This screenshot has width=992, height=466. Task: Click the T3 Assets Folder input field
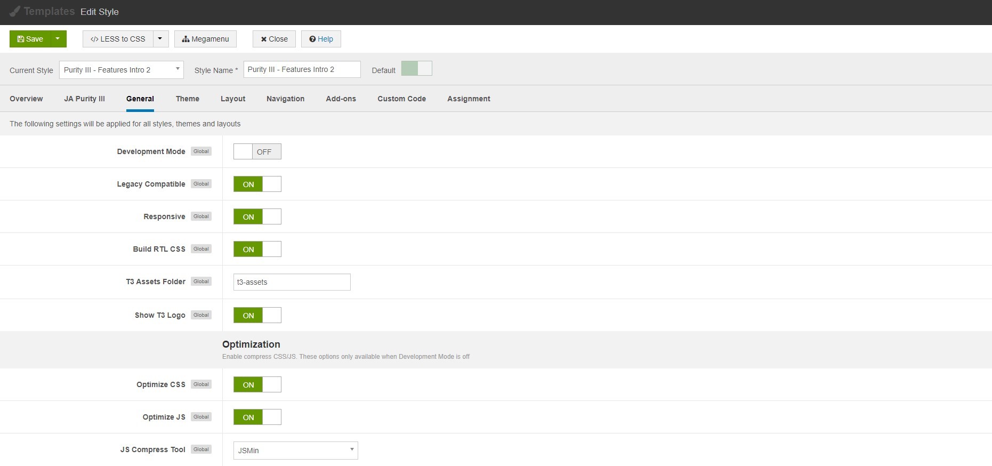[x=292, y=282]
